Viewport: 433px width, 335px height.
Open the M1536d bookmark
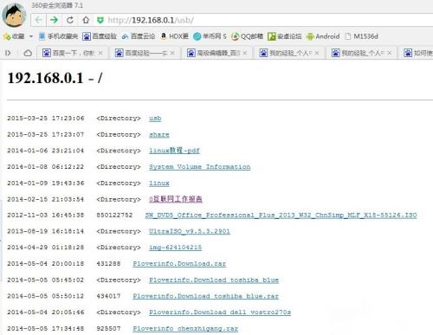362,36
